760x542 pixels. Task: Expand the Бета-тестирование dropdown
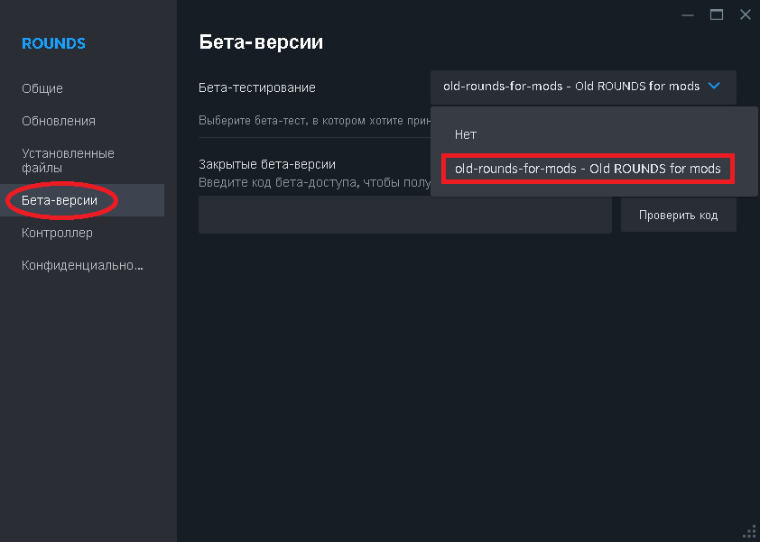(583, 87)
